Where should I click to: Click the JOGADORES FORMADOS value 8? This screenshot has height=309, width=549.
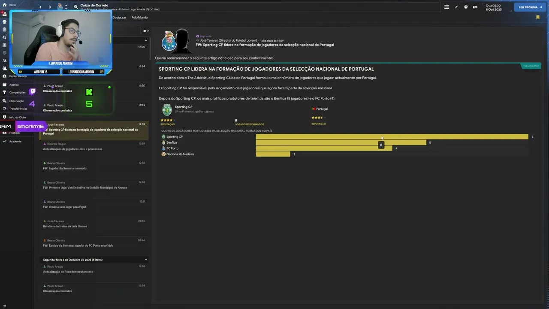[x=236, y=121]
